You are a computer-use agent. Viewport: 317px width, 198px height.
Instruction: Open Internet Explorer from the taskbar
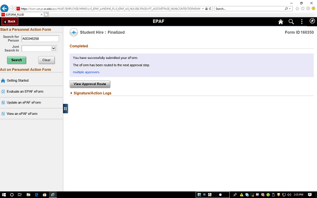tap(53, 195)
